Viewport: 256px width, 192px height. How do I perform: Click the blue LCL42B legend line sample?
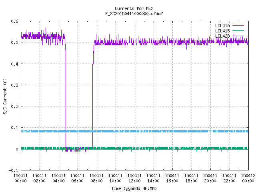coord(238,36)
